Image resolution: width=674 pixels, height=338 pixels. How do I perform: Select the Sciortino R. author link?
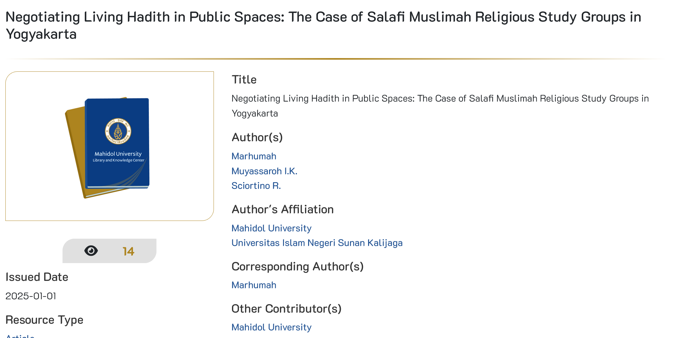point(256,186)
